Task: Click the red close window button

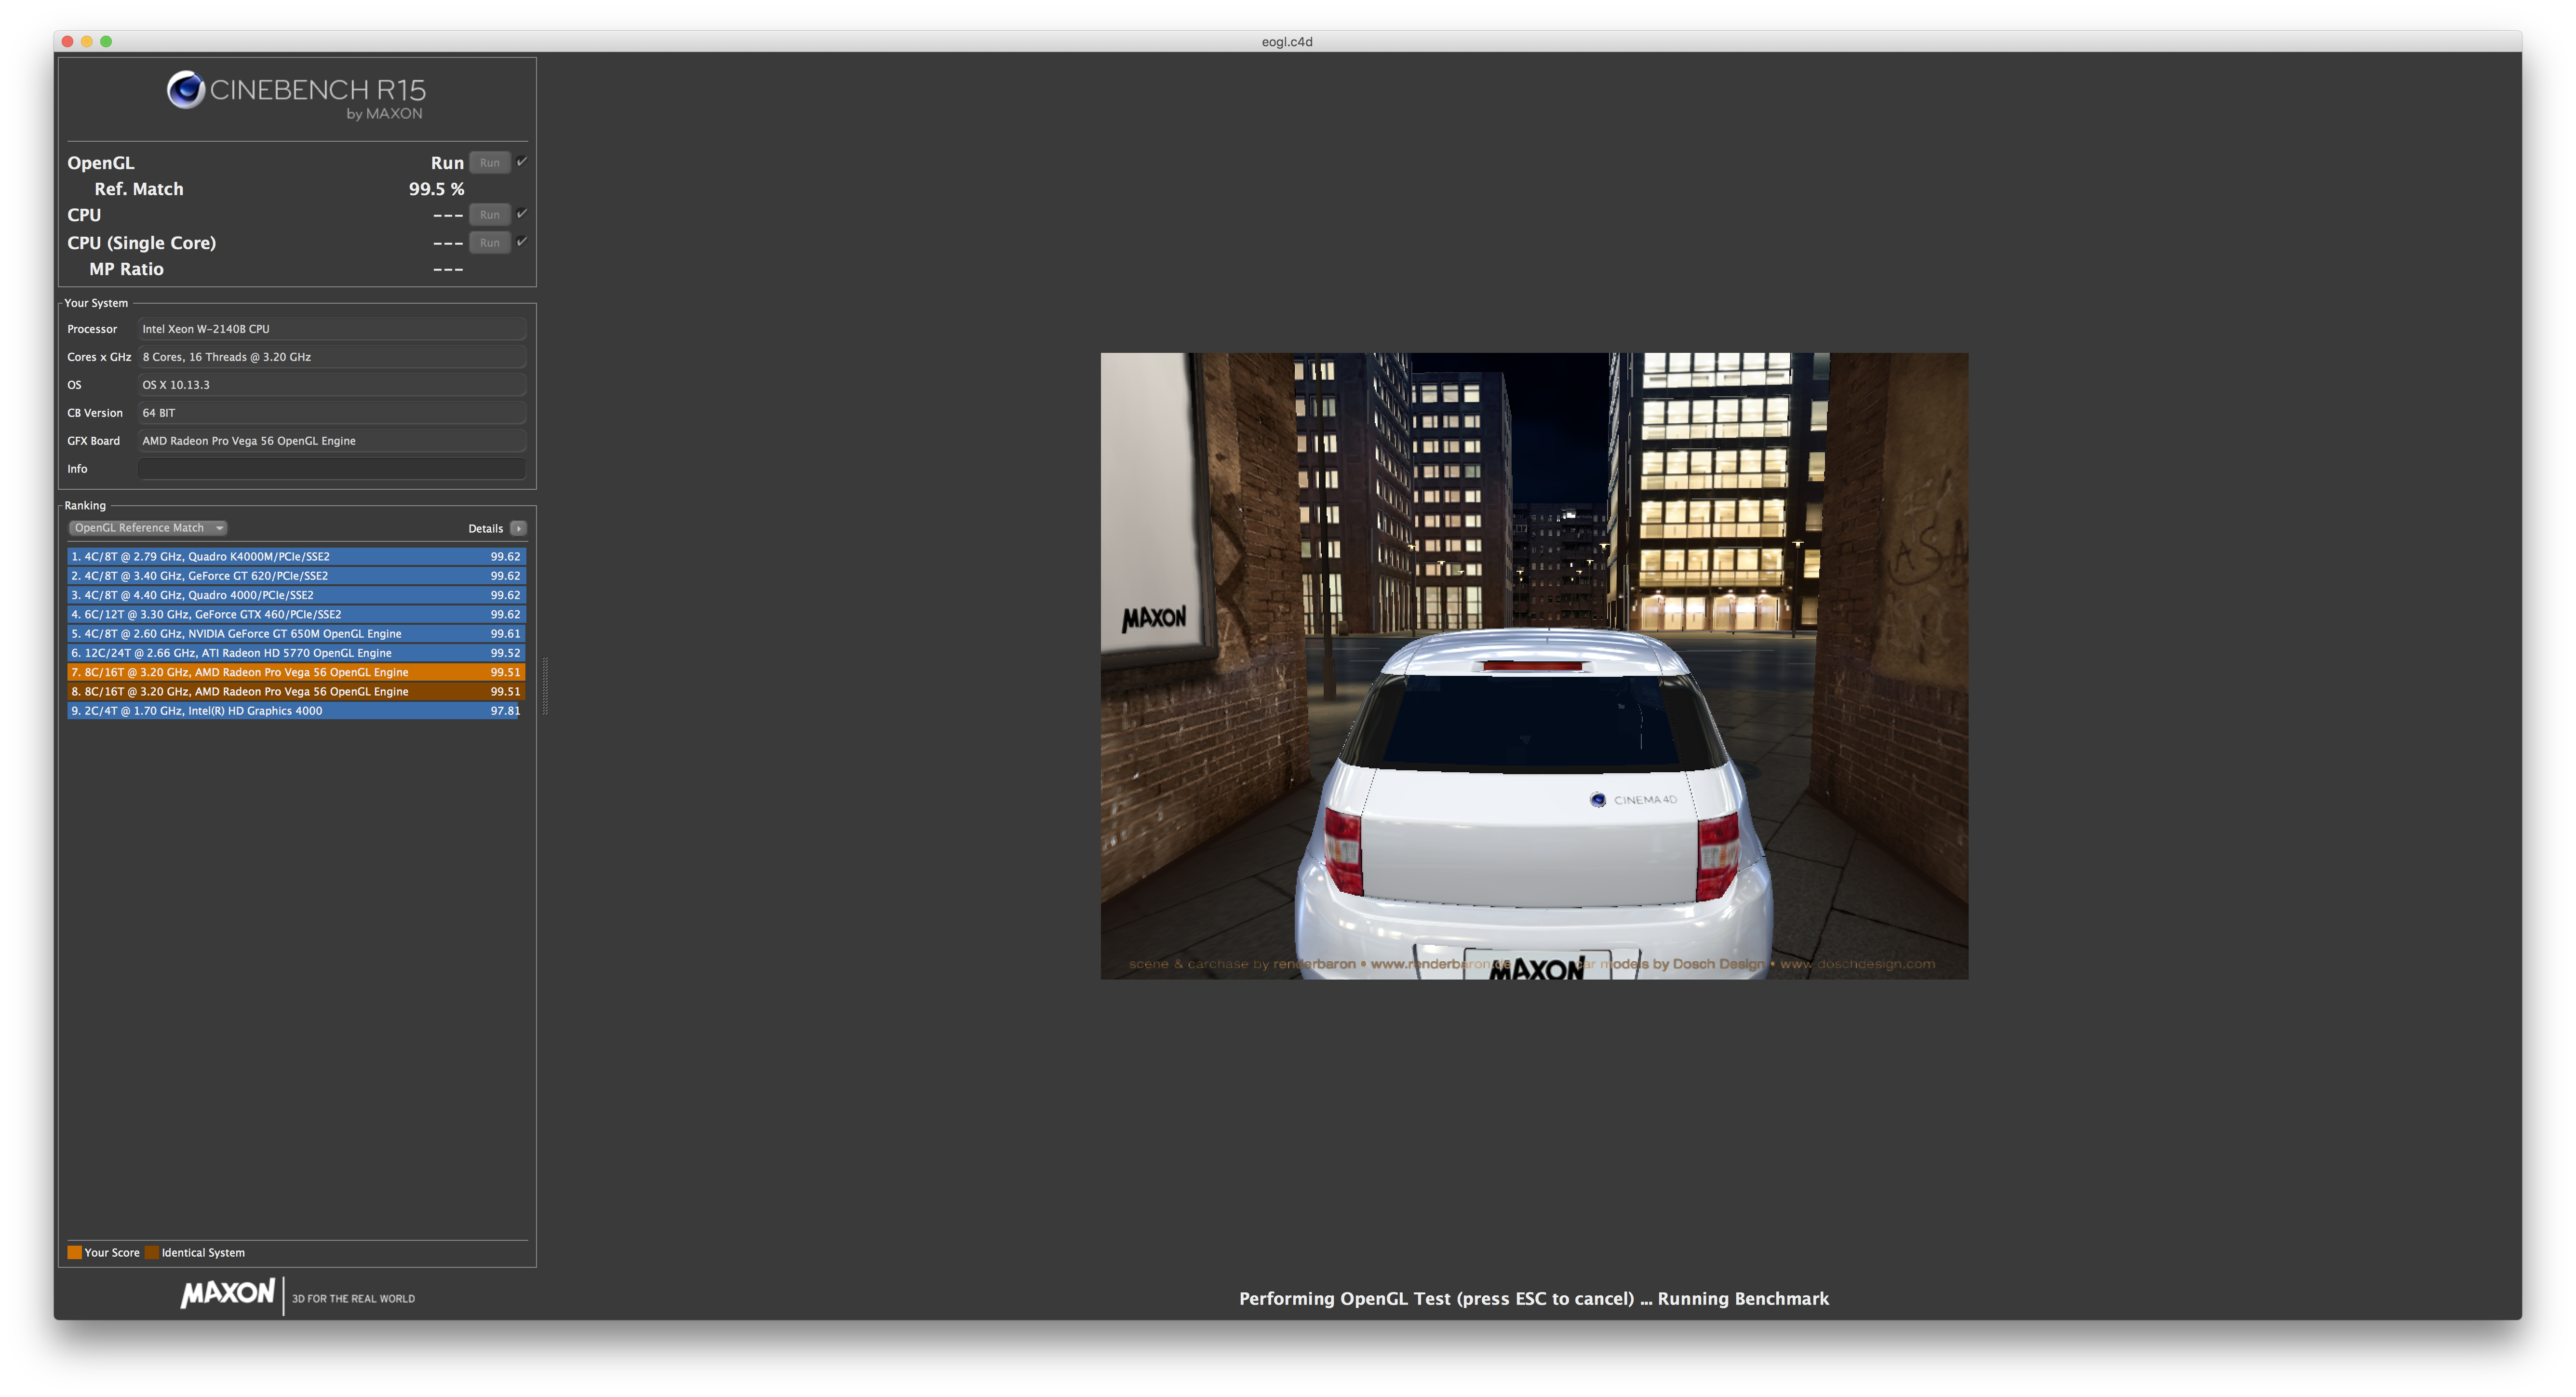Action: (68, 41)
